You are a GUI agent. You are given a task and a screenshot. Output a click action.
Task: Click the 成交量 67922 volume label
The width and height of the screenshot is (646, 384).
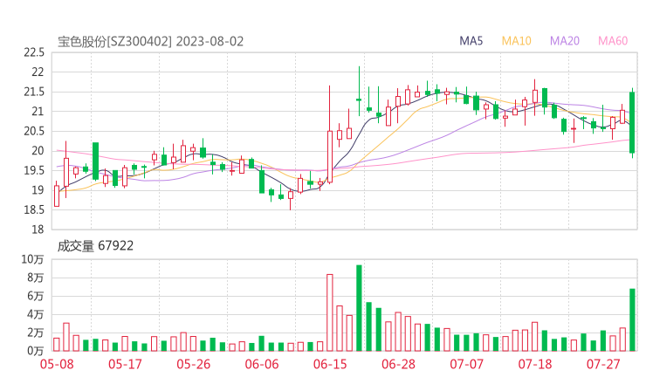[x=95, y=246]
